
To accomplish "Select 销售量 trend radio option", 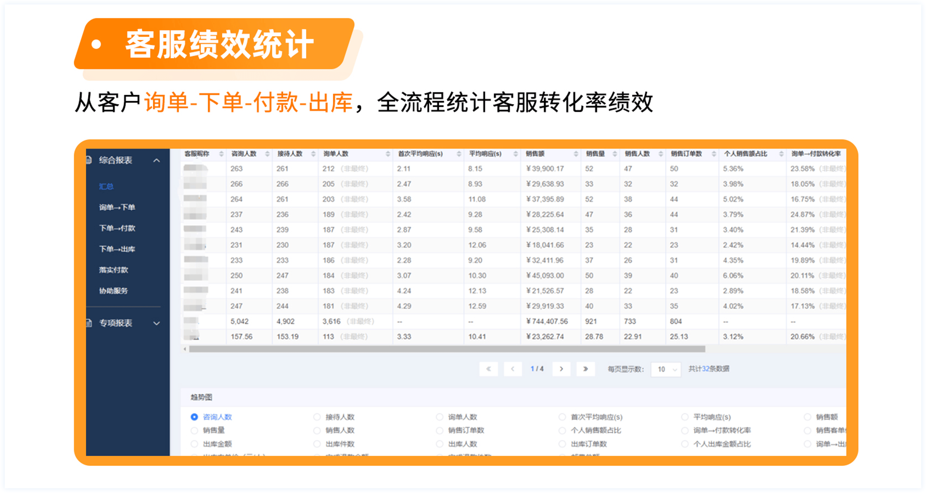I will coord(194,431).
